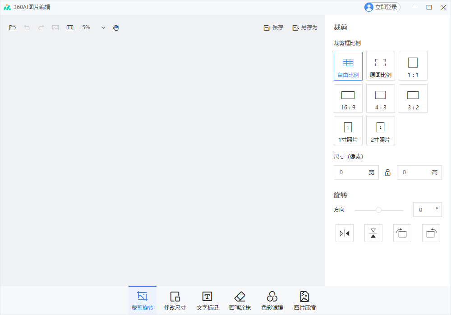
Task: Click the 1:1 actual size view icon
Action: tap(69, 27)
